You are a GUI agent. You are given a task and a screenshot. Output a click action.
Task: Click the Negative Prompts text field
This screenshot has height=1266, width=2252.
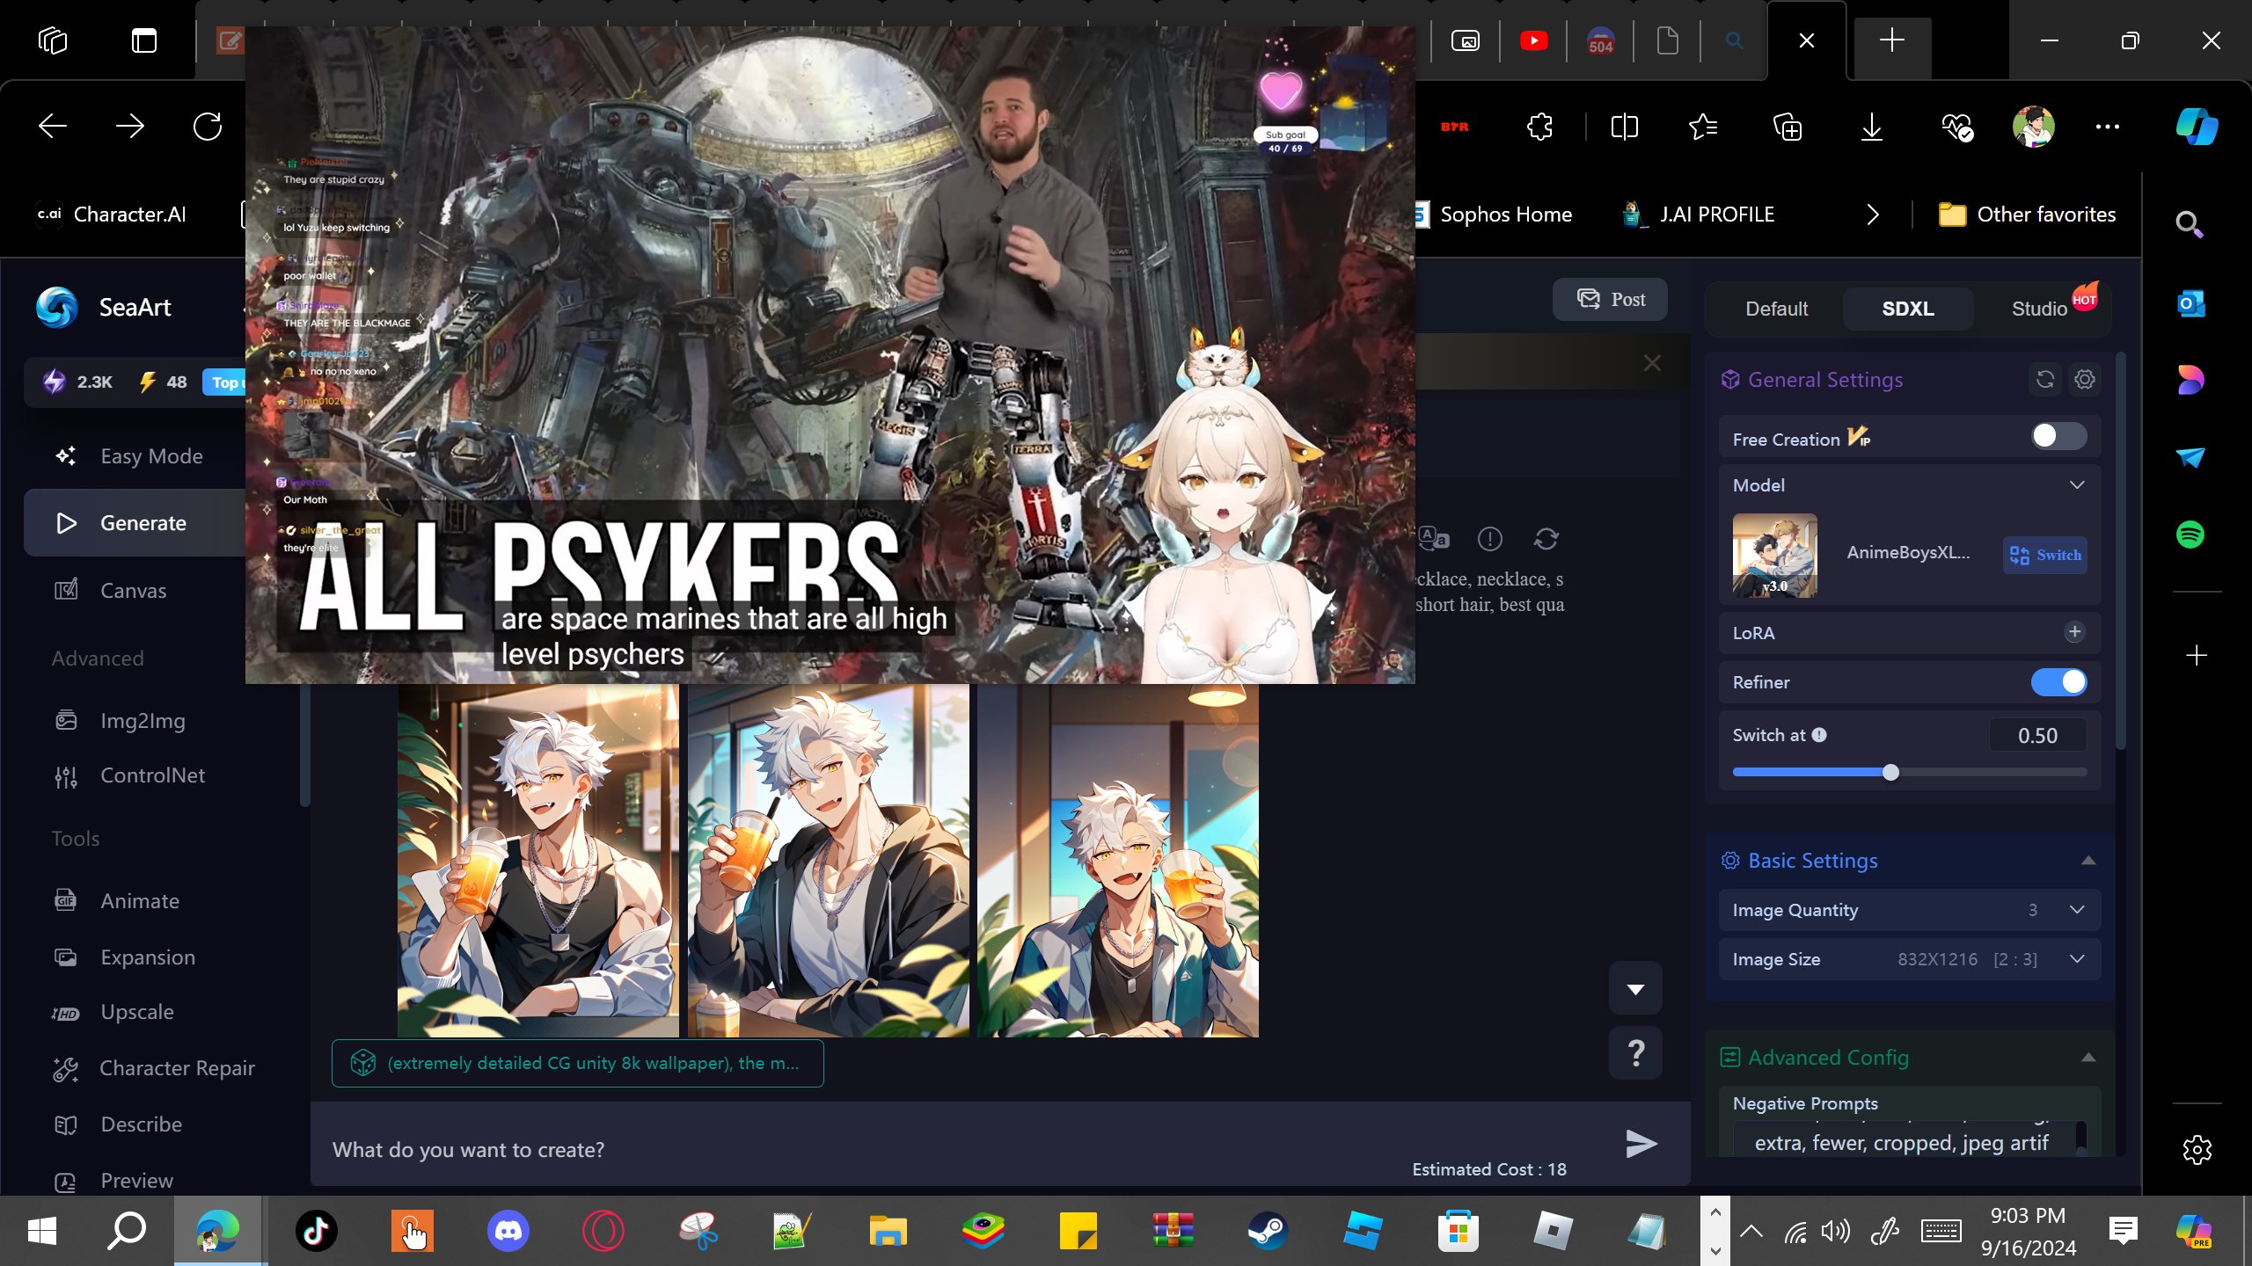(1905, 1139)
